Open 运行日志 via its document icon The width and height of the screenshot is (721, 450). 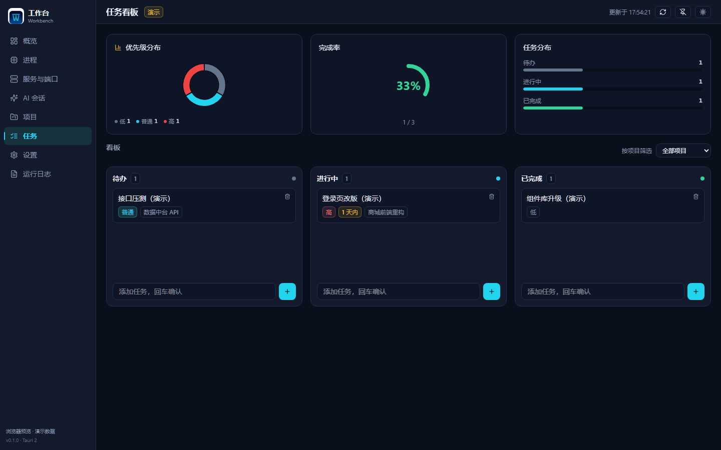pyautogui.click(x=14, y=174)
